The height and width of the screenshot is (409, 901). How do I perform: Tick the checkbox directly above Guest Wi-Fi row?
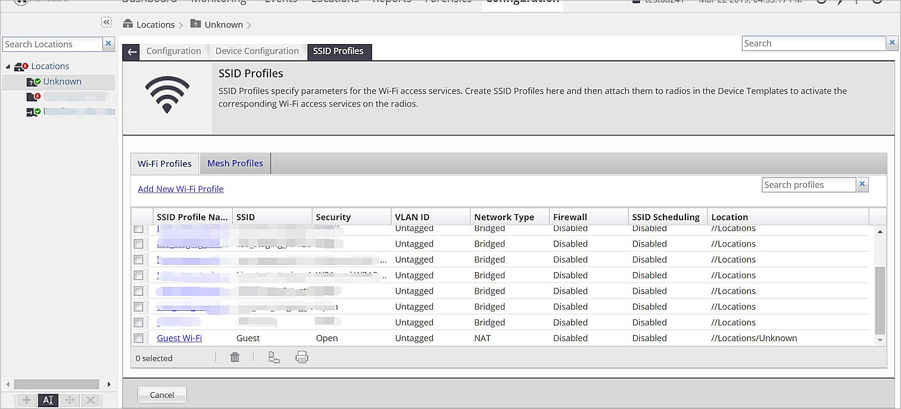coord(139,322)
